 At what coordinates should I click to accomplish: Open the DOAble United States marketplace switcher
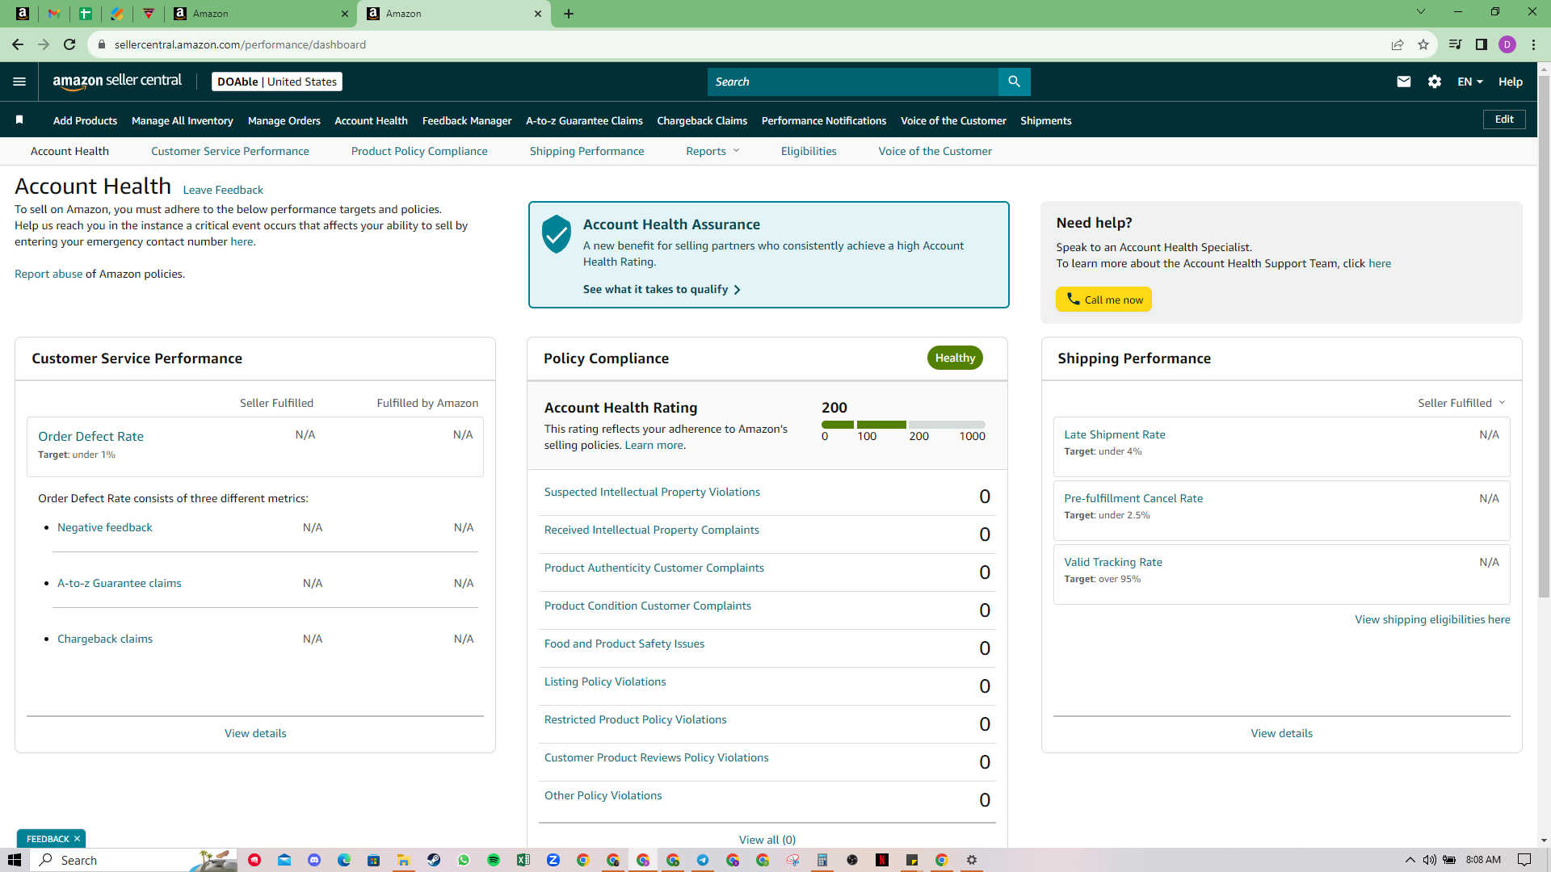point(277,82)
